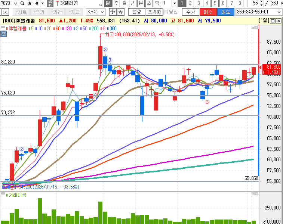
Task: Select preset interval button 4
Action: (207, 3)
